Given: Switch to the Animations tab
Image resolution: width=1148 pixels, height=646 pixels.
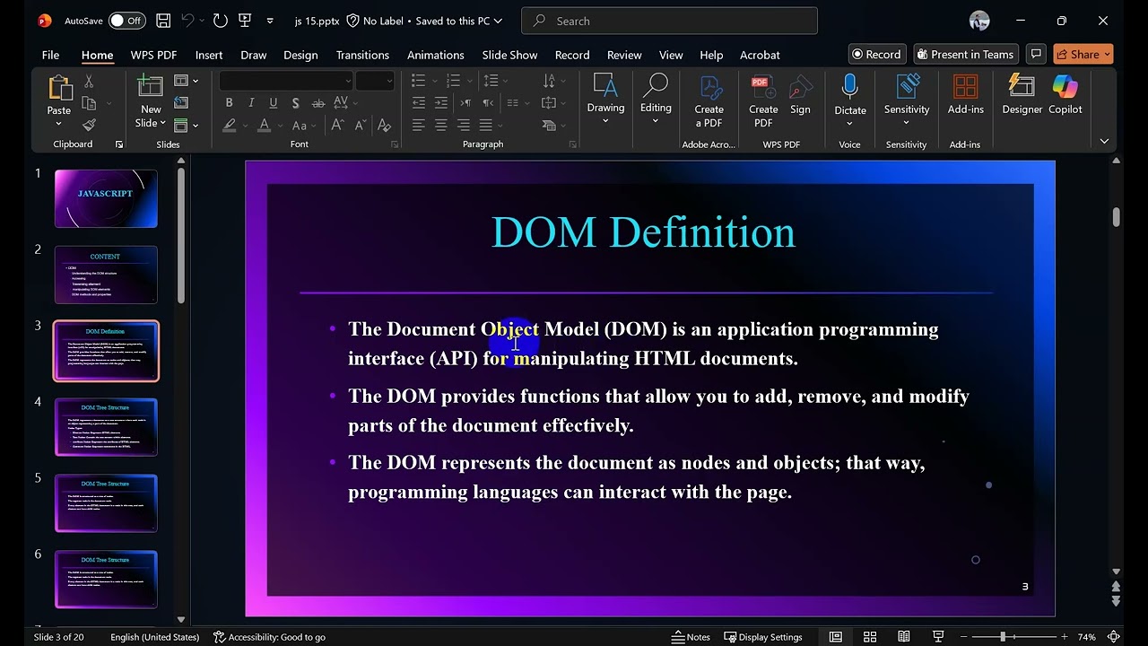Looking at the screenshot, I should point(436,55).
